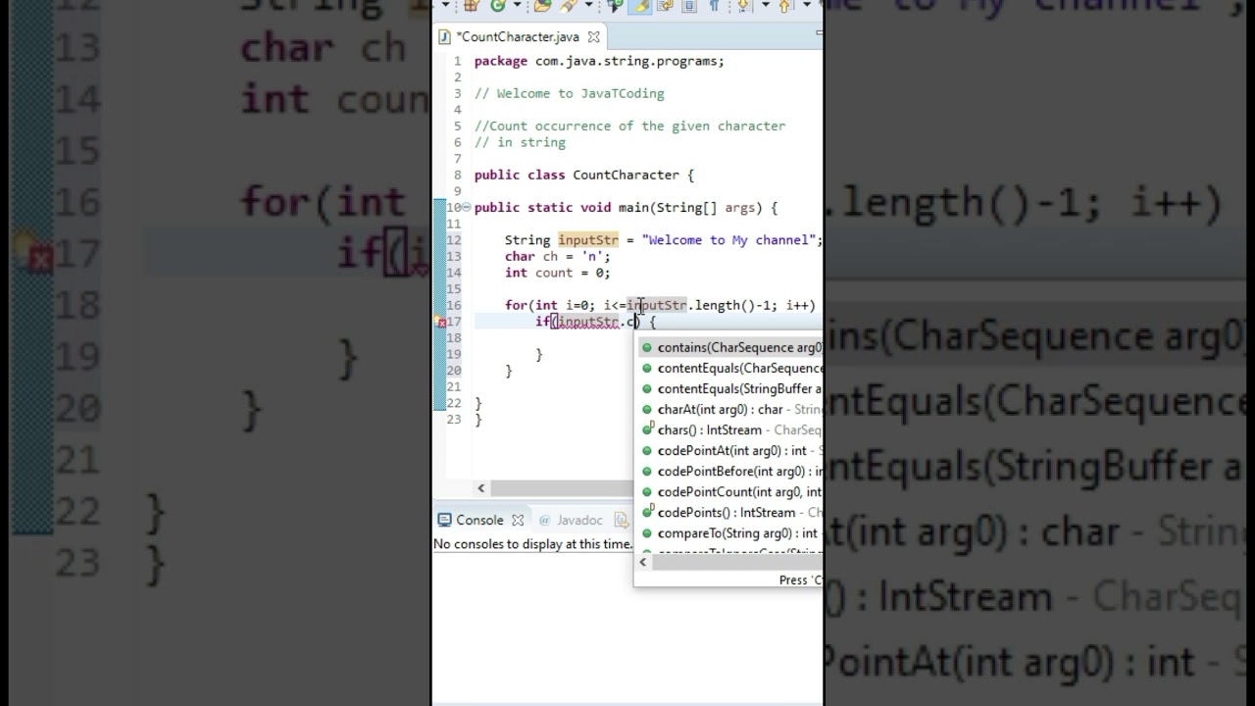Screen dimensions: 1255x706
Task: Click the green method icon beside contains
Action: [647, 348]
